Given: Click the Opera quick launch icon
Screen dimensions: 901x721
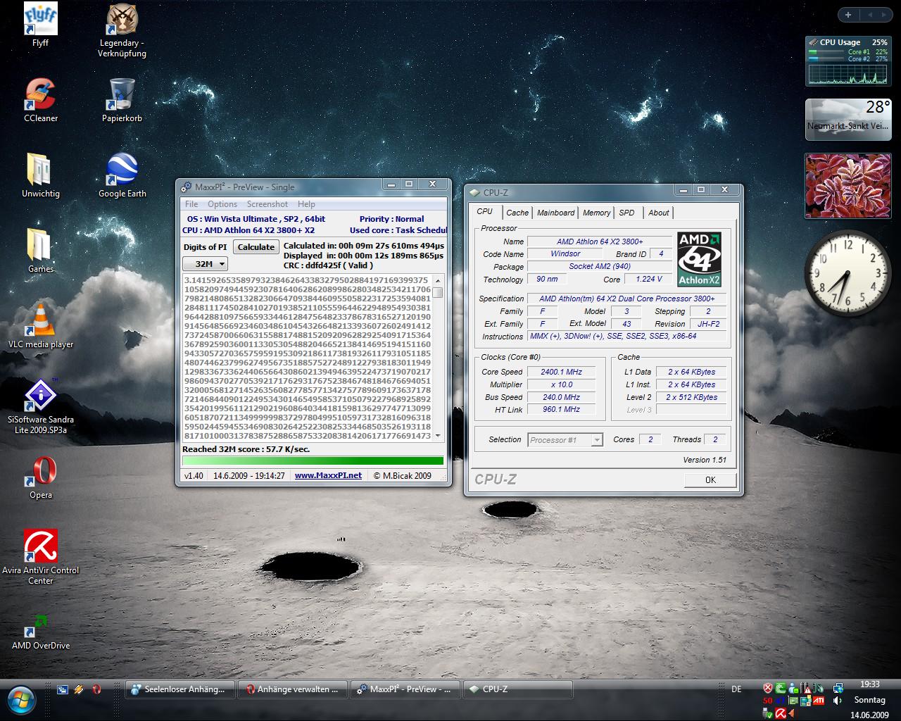Looking at the screenshot, I should click(x=96, y=690).
